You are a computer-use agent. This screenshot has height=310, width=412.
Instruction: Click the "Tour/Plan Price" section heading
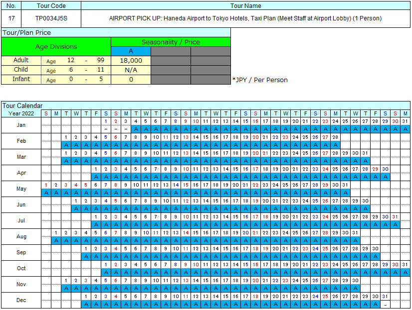coord(26,33)
